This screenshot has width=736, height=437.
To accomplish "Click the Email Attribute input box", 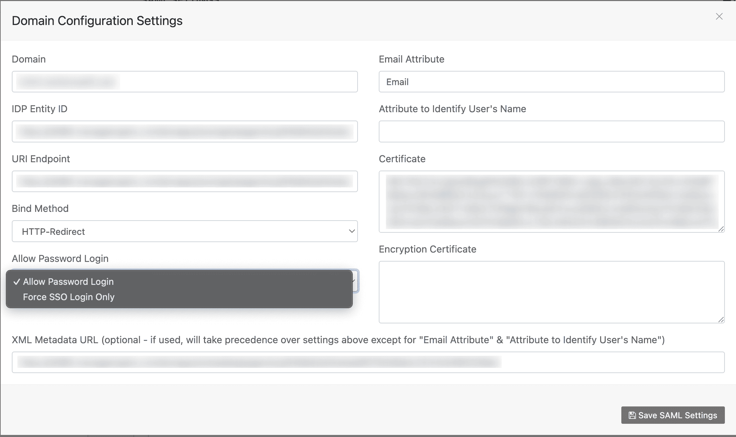I will coord(551,82).
